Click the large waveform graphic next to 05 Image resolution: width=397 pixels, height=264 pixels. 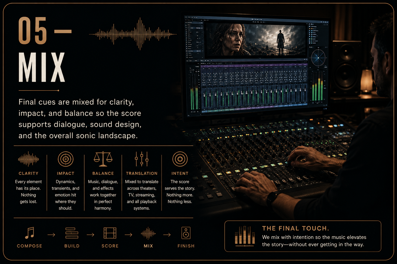[x=133, y=34]
